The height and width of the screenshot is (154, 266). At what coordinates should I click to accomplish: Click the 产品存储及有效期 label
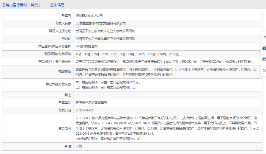point(58,85)
